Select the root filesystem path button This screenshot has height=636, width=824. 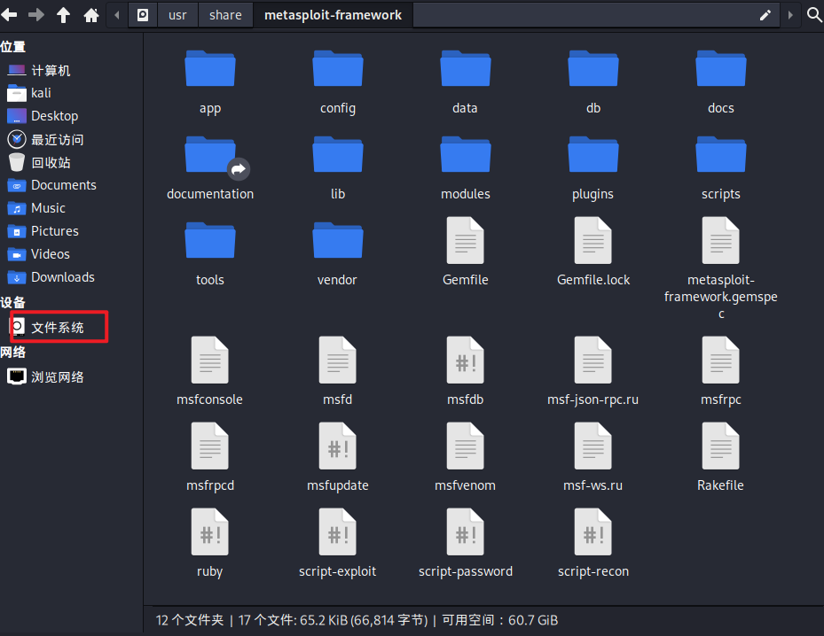tap(143, 15)
